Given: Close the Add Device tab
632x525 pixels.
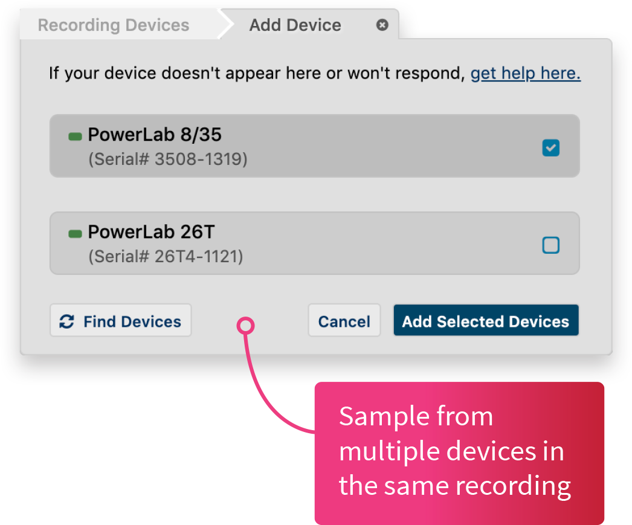Looking at the screenshot, I should 382,25.
